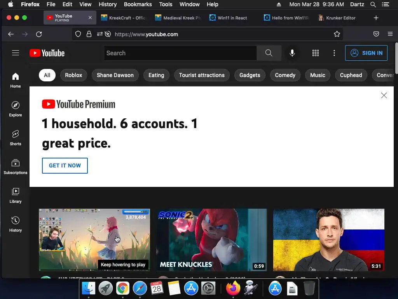Reload the current page
Screen dimensions: 398x299
click(39, 34)
